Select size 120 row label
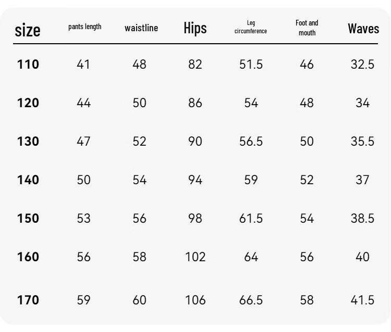This screenshot has width=391, height=332. coord(28,103)
